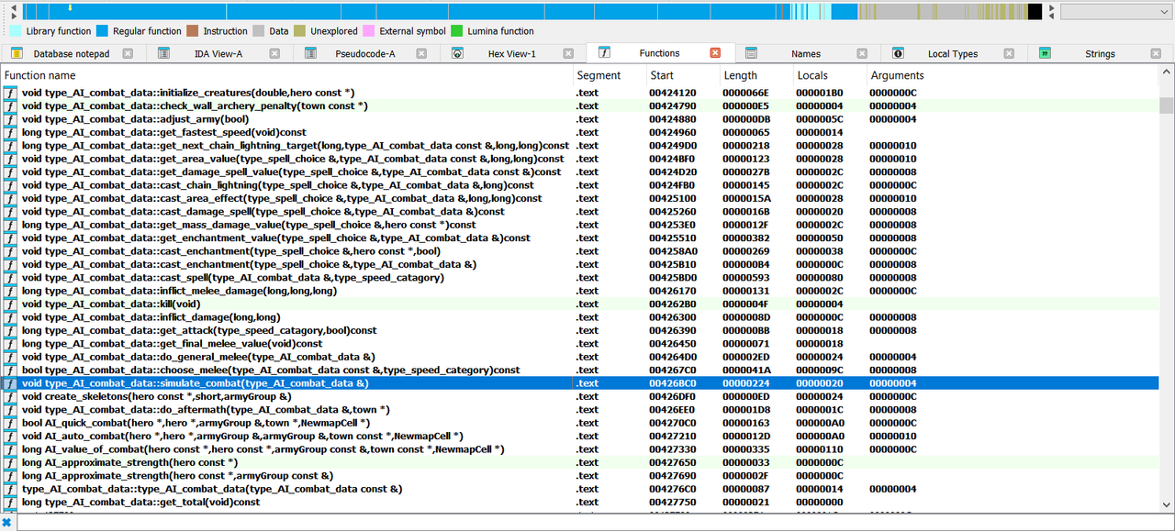This screenshot has height=531, width=1175.
Task: Click the Hex View-1 tab icon
Action: [457, 53]
